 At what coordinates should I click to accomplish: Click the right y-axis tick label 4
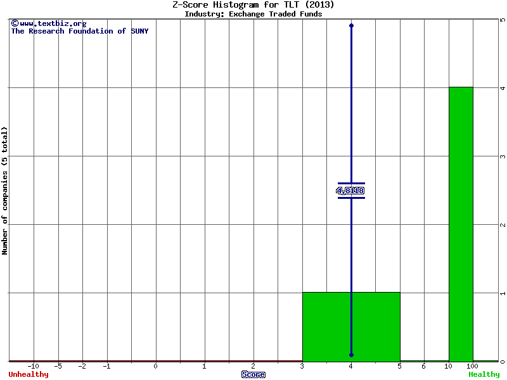503,88
